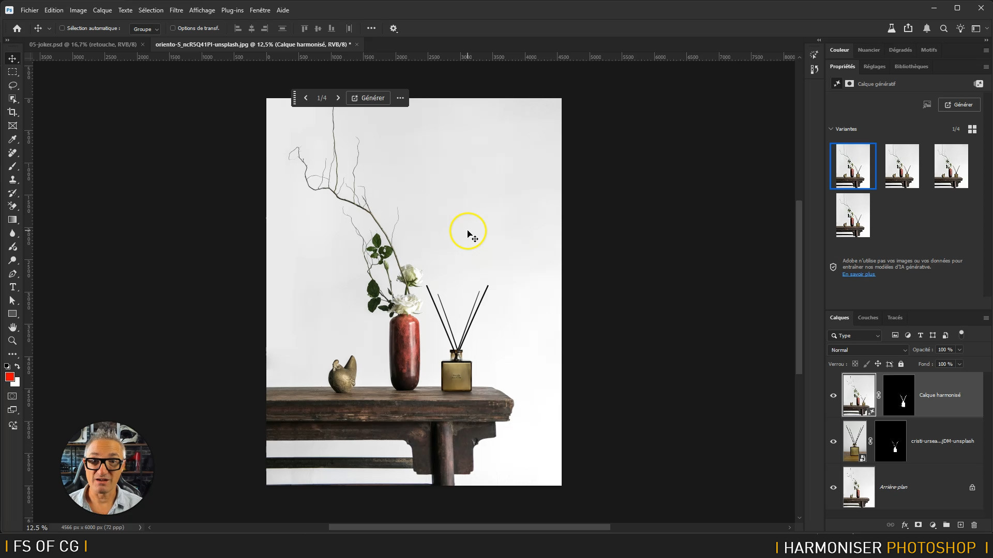Click the red foreground color swatch
Image resolution: width=993 pixels, height=558 pixels.
point(9,377)
